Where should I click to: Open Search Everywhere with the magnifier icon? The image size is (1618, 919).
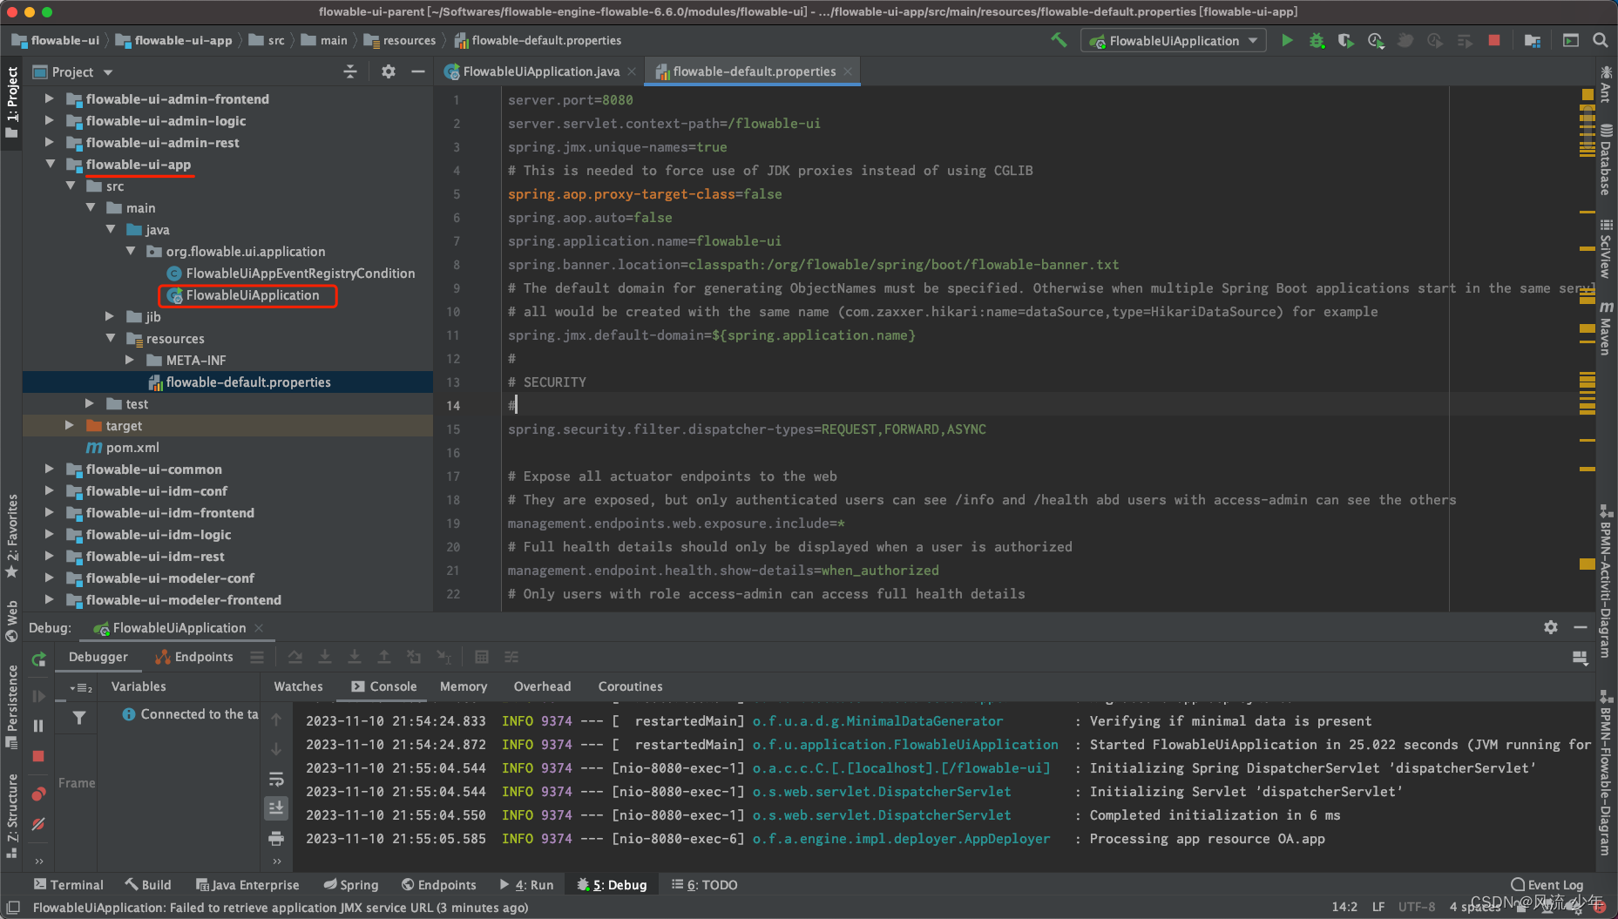[x=1601, y=40]
